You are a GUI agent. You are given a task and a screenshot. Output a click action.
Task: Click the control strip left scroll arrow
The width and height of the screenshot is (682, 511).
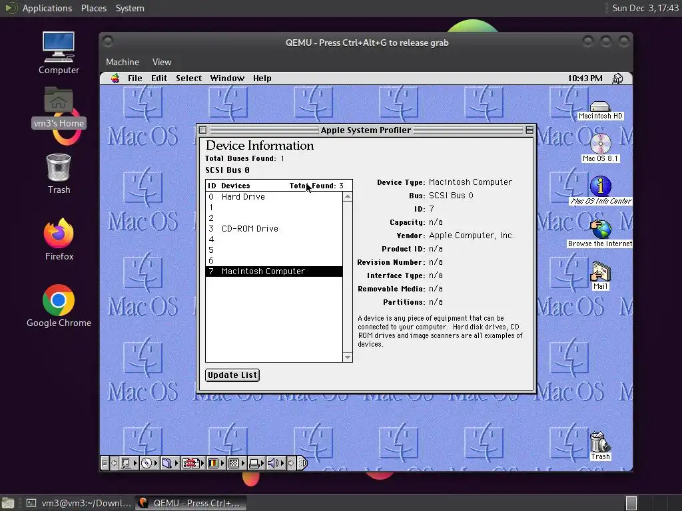(114, 463)
